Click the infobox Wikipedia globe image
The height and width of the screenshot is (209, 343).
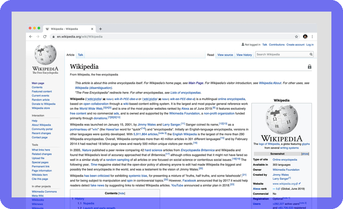281,119
